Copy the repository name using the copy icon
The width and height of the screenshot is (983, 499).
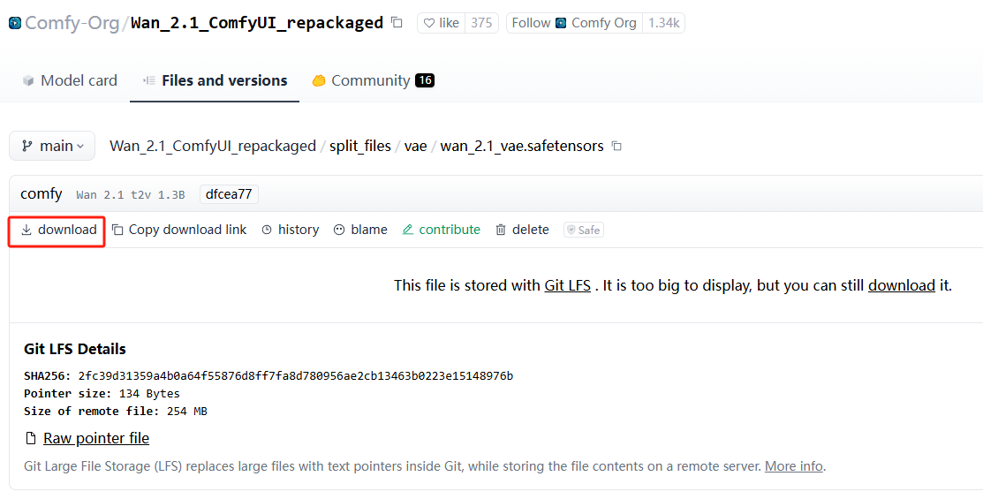coord(397,23)
